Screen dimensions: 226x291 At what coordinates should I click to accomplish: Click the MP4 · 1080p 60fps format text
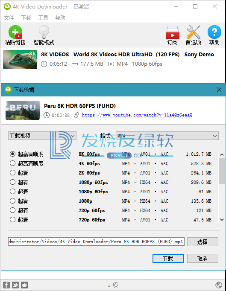coord(139,64)
